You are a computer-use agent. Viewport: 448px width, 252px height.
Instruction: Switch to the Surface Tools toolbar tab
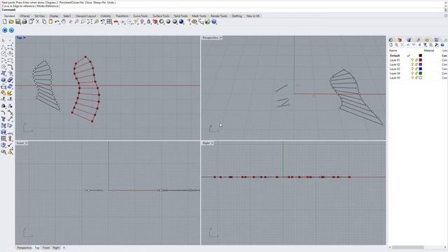161,16
